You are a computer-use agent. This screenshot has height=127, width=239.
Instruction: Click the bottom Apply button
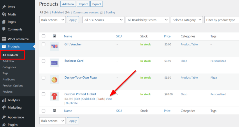pyautogui.click(x=73, y=121)
